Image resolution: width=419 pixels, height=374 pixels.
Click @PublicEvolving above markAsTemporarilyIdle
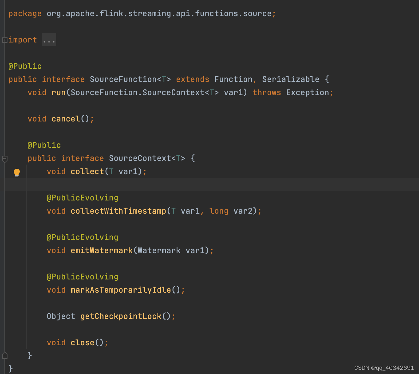pyautogui.click(x=83, y=277)
